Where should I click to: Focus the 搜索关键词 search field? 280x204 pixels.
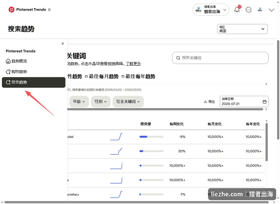[x=220, y=58]
